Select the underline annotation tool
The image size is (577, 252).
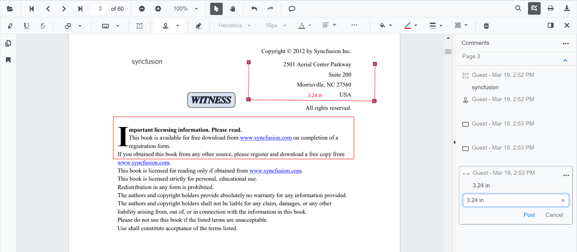(x=26, y=26)
